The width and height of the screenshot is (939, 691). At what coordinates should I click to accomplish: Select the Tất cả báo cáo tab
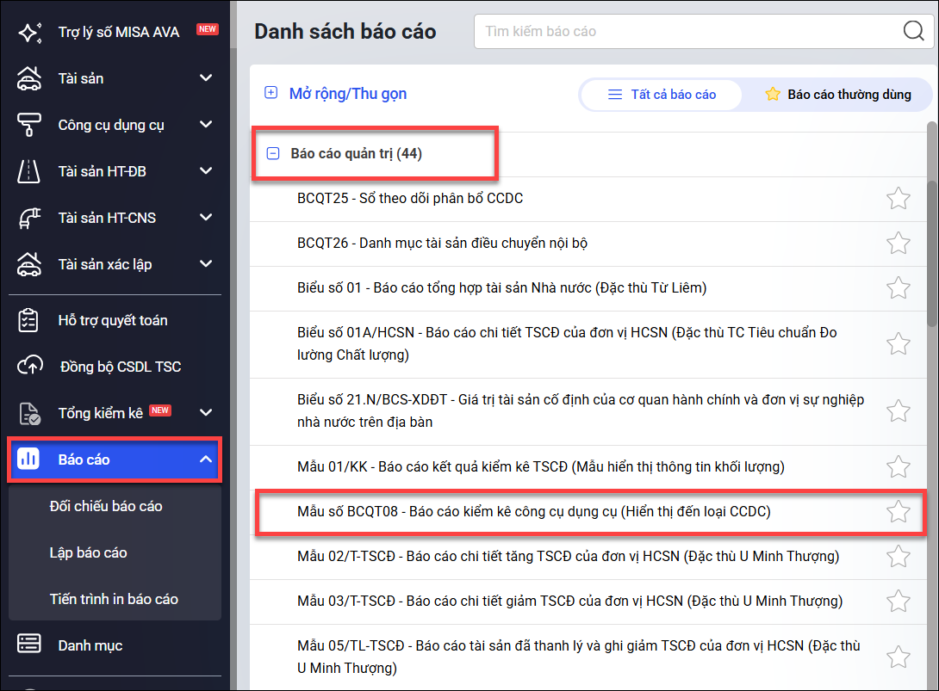tap(662, 95)
